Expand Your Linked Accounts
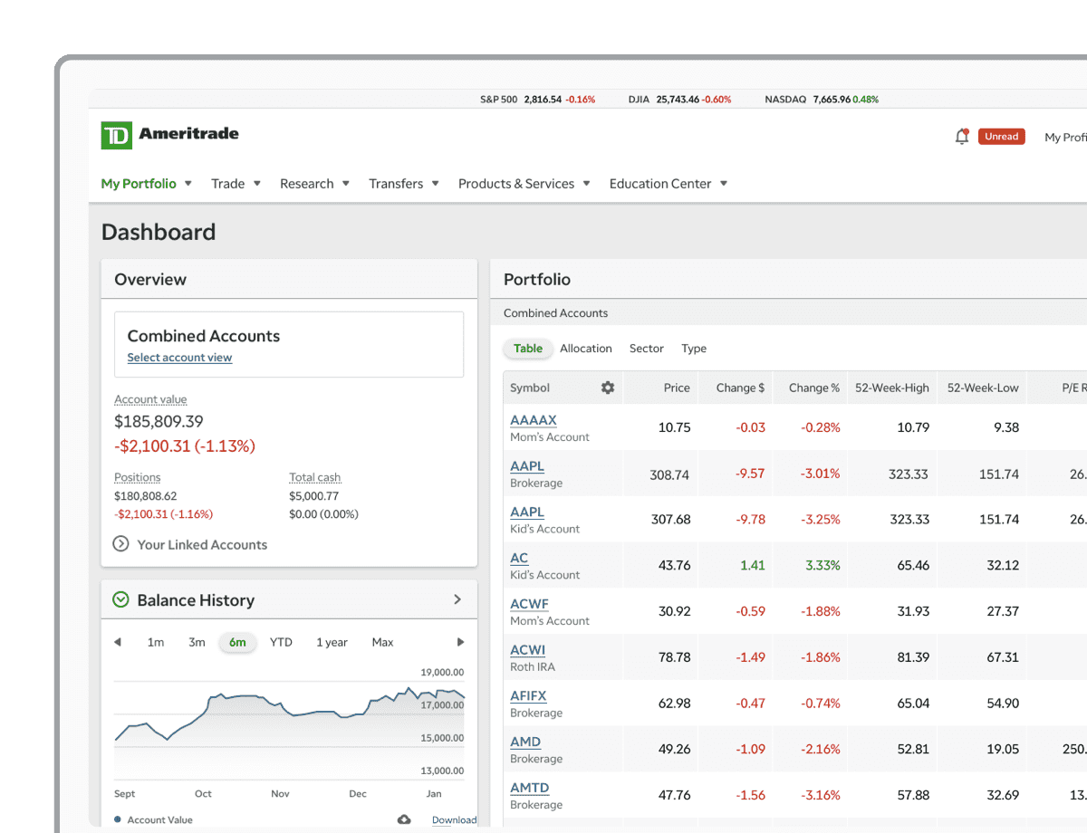The height and width of the screenshot is (833, 1087). point(189,544)
